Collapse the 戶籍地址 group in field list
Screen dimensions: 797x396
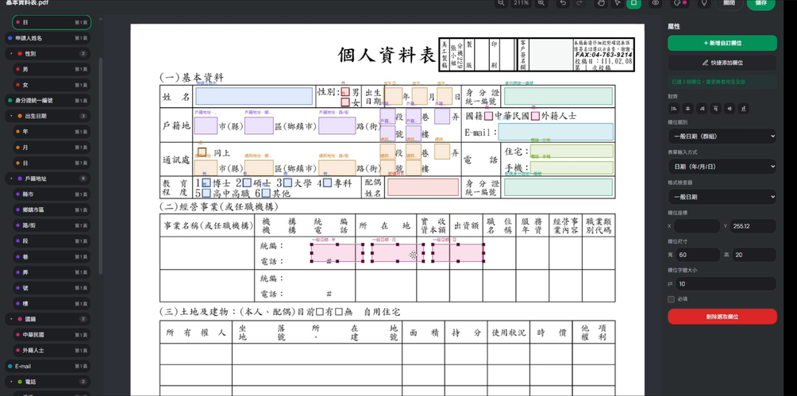click(11, 179)
